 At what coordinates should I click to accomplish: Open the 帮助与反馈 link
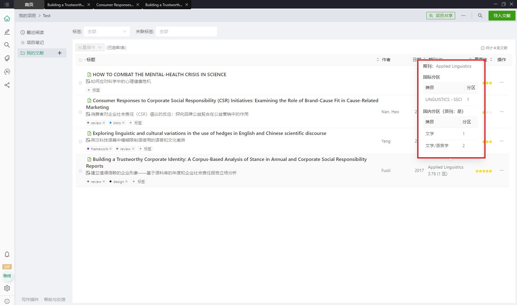coord(54,299)
